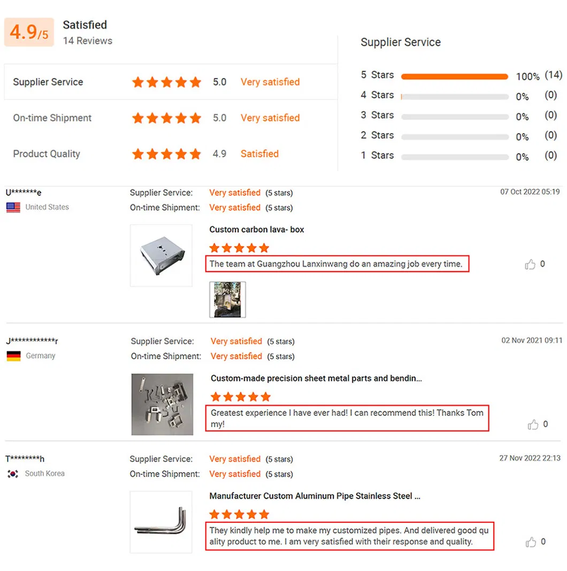Click the five-star rating under Custom carbon lava- box

(239, 248)
